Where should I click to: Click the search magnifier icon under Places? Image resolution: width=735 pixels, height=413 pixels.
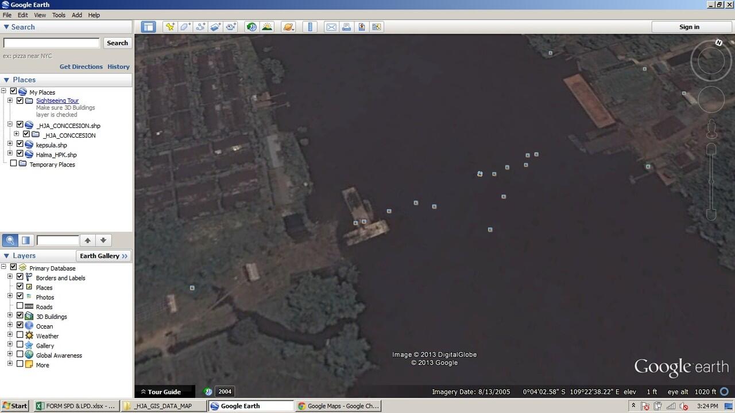(10, 240)
